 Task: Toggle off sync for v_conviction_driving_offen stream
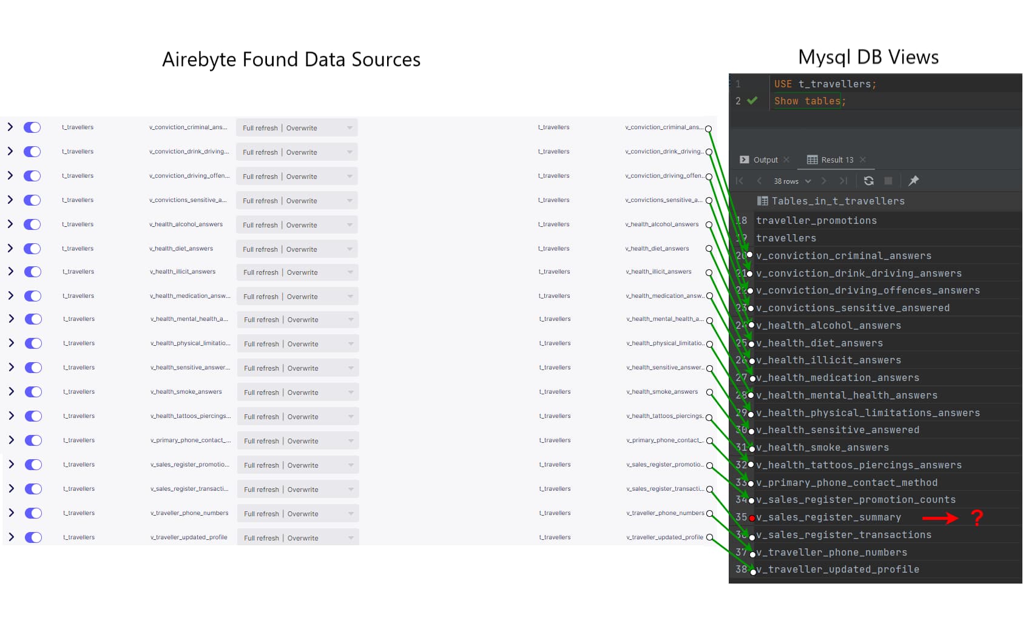(x=32, y=176)
